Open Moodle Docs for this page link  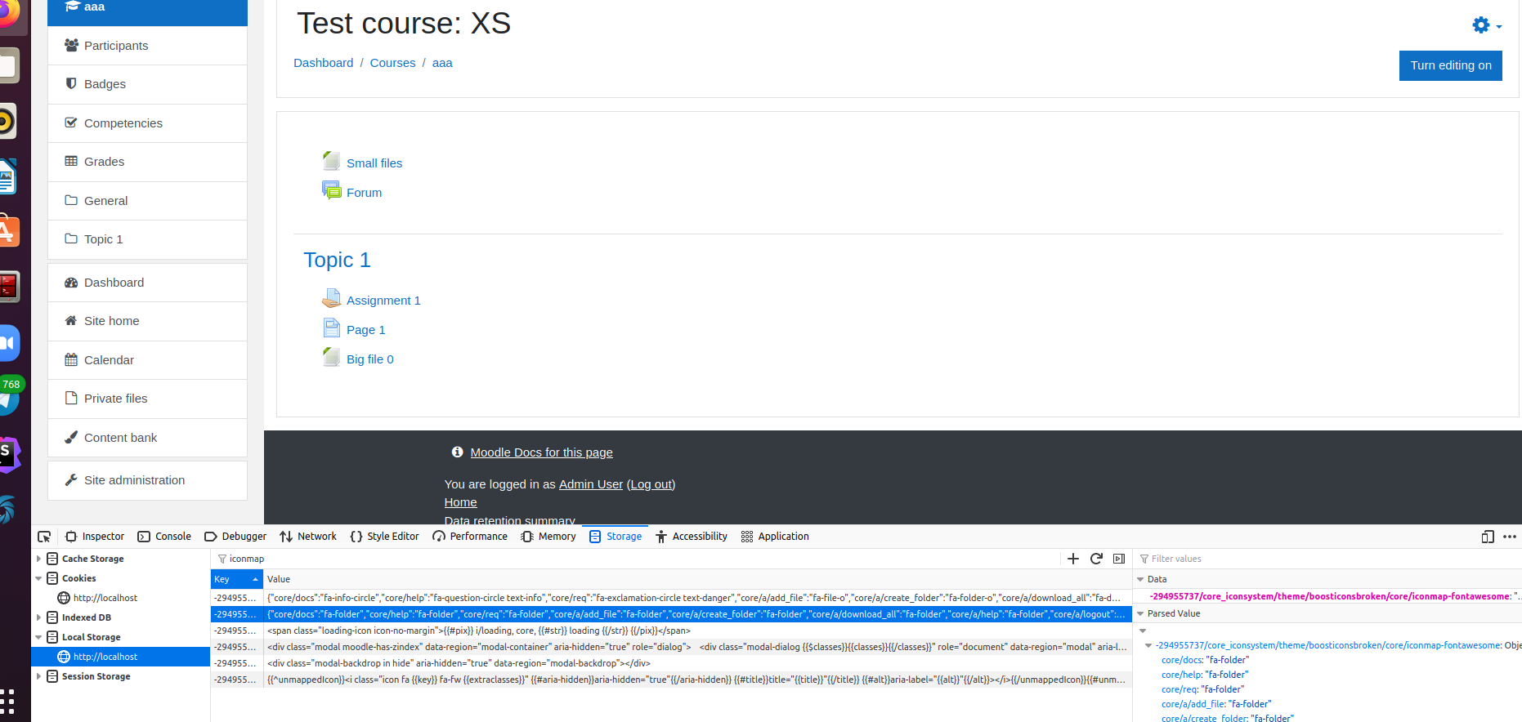click(x=541, y=452)
